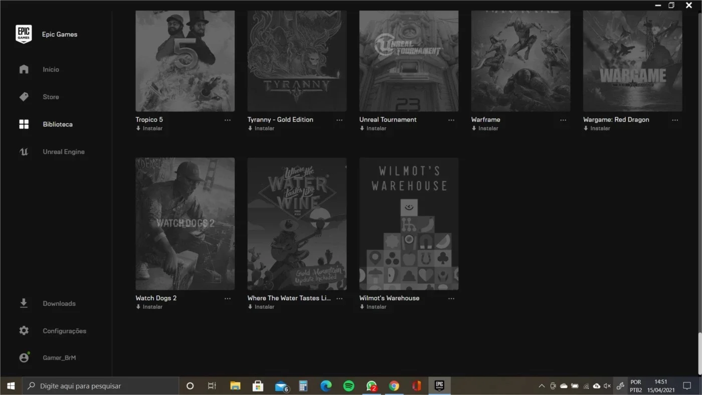Open the Downloads arrow icon
Screen dimensions: 702x395
(x=24, y=303)
